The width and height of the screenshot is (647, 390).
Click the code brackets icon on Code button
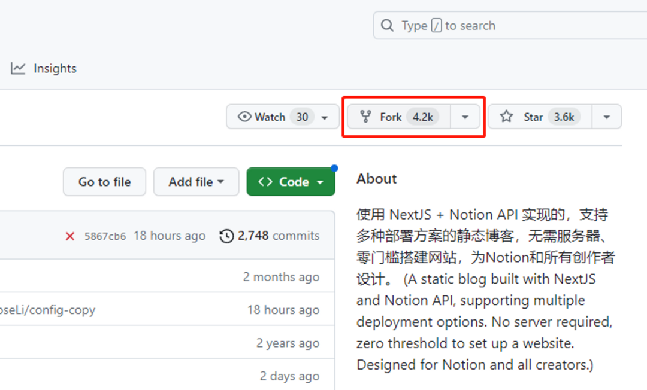[x=265, y=182]
